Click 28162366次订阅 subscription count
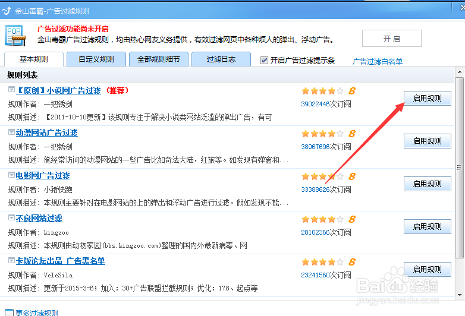The width and height of the screenshot is (465, 316). [326, 232]
